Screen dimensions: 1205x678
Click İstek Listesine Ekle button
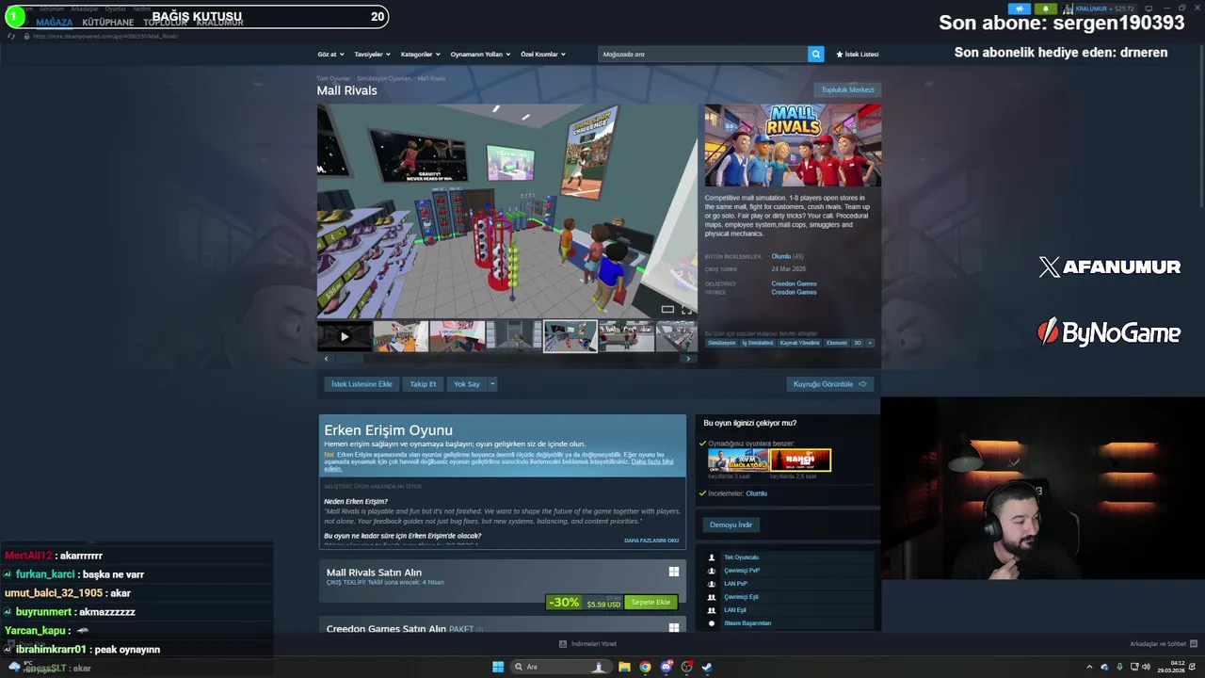coord(361,383)
